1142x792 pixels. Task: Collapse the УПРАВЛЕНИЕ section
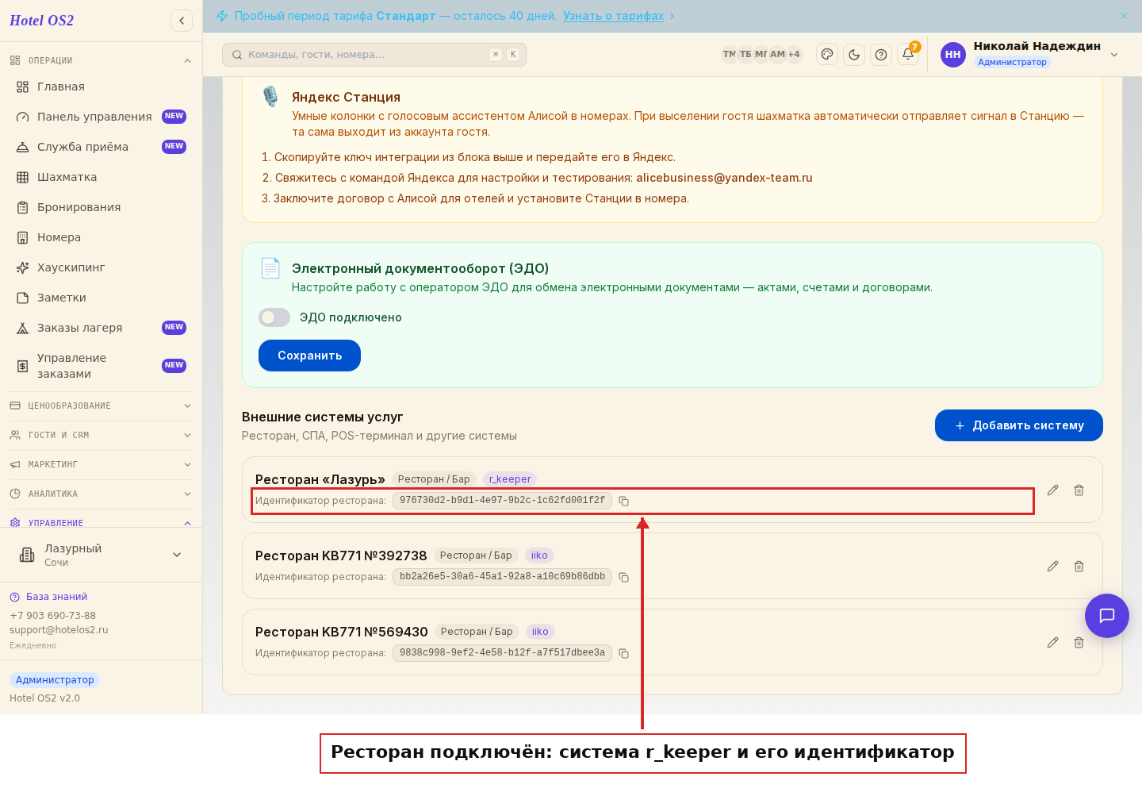point(101,522)
